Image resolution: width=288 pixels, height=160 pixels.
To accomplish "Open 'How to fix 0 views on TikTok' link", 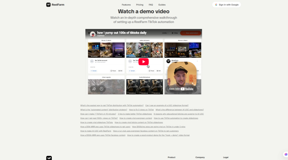I will coord(141,109).
